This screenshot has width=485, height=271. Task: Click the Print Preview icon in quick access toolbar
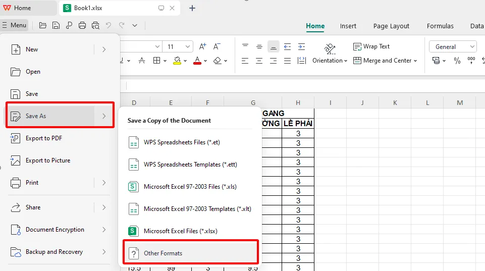point(95,25)
